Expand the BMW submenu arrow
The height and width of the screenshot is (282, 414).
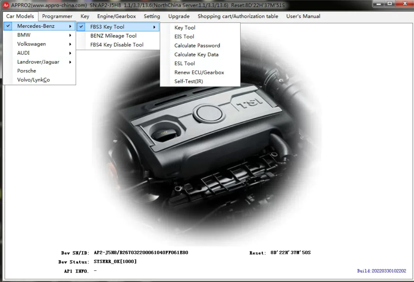point(70,35)
